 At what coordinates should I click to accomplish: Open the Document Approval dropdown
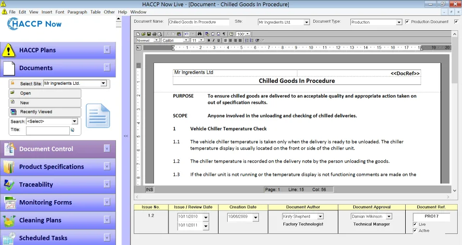click(389, 217)
